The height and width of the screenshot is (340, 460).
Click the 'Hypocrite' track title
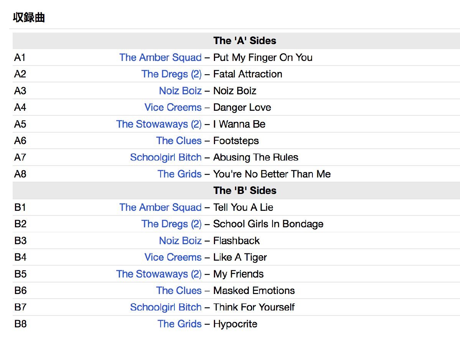click(235, 324)
